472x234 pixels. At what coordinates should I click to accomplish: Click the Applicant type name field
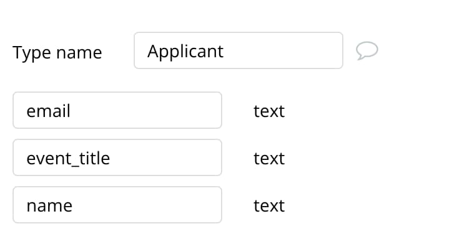coord(238,50)
